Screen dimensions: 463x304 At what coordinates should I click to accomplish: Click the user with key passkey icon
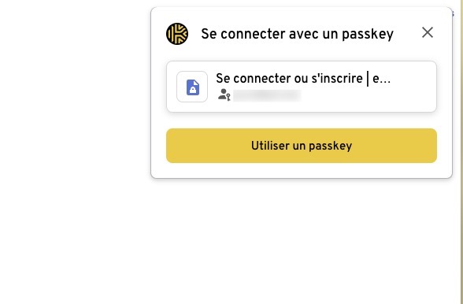[224, 95]
